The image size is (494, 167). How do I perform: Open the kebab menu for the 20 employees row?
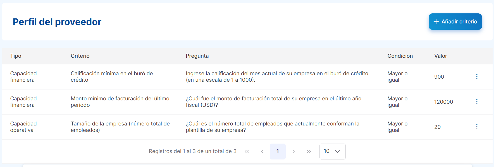click(476, 127)
